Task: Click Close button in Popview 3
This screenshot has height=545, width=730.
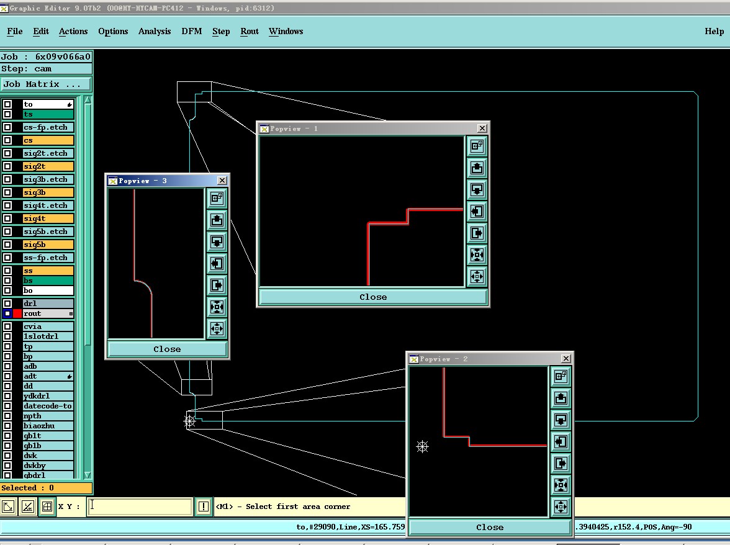Action: (x=167, y=349)
